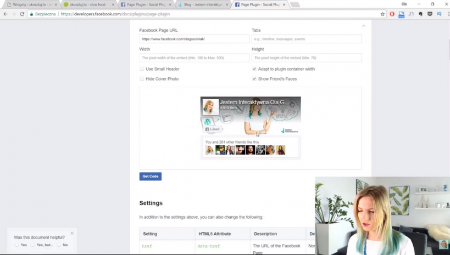Click the page profile picture in preview
This screenshot has height=255, width=450.
point(210,107)
